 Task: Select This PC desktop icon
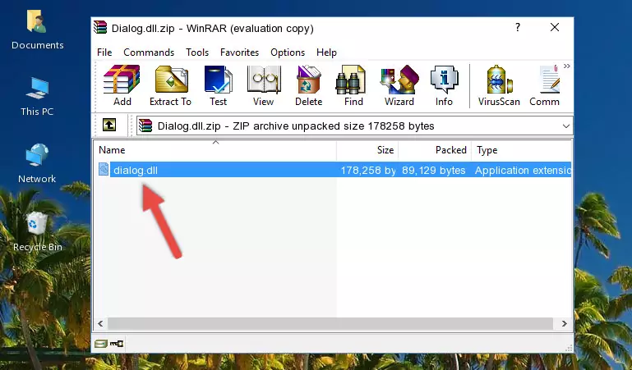[37, 97]
